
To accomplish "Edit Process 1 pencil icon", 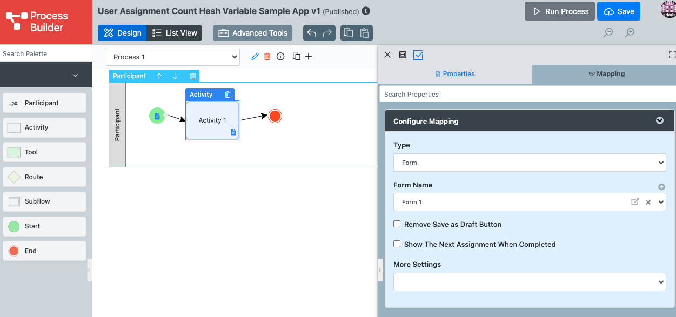I will [x=255, y=56].
